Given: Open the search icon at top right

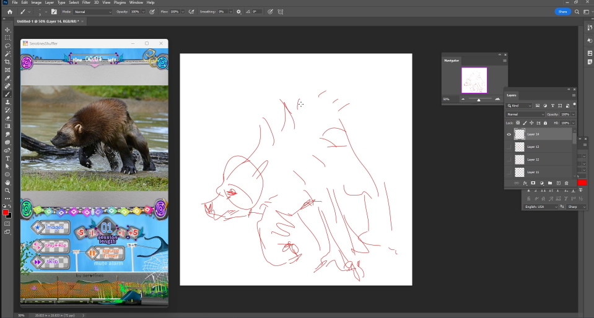Looking at the screenshot, I should 577,12.
